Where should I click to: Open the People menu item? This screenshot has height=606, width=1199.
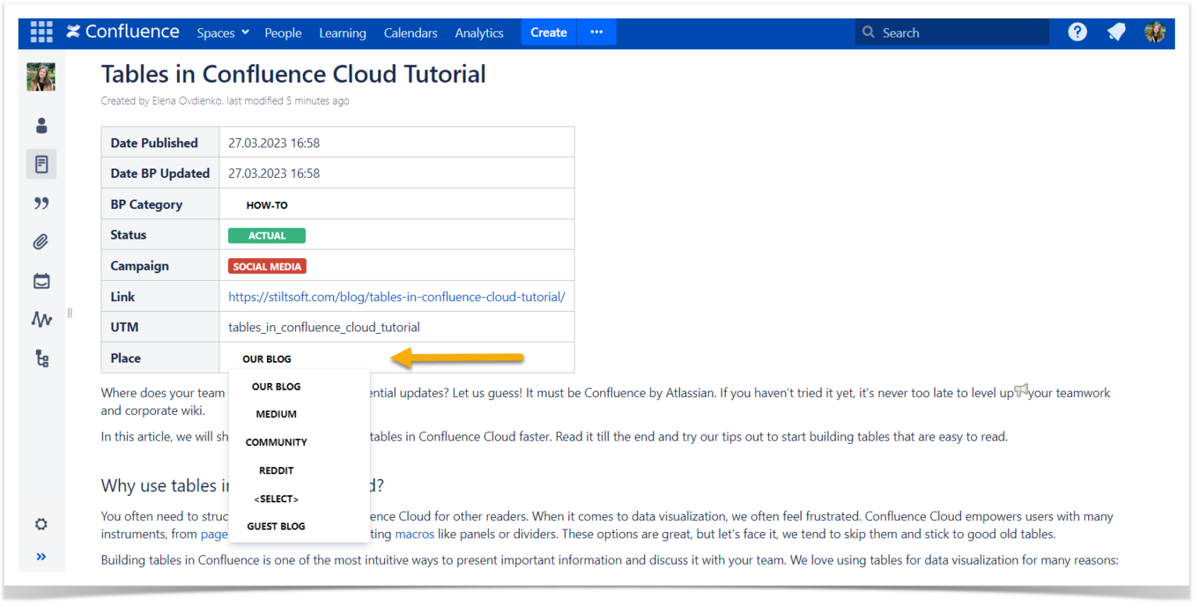tap(283, 32)
